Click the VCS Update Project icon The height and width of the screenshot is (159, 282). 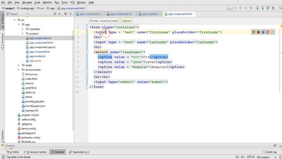point(257,8)
